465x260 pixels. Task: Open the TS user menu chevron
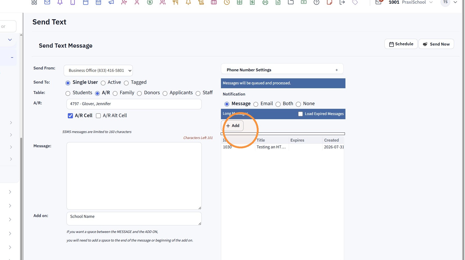[455, 2]
